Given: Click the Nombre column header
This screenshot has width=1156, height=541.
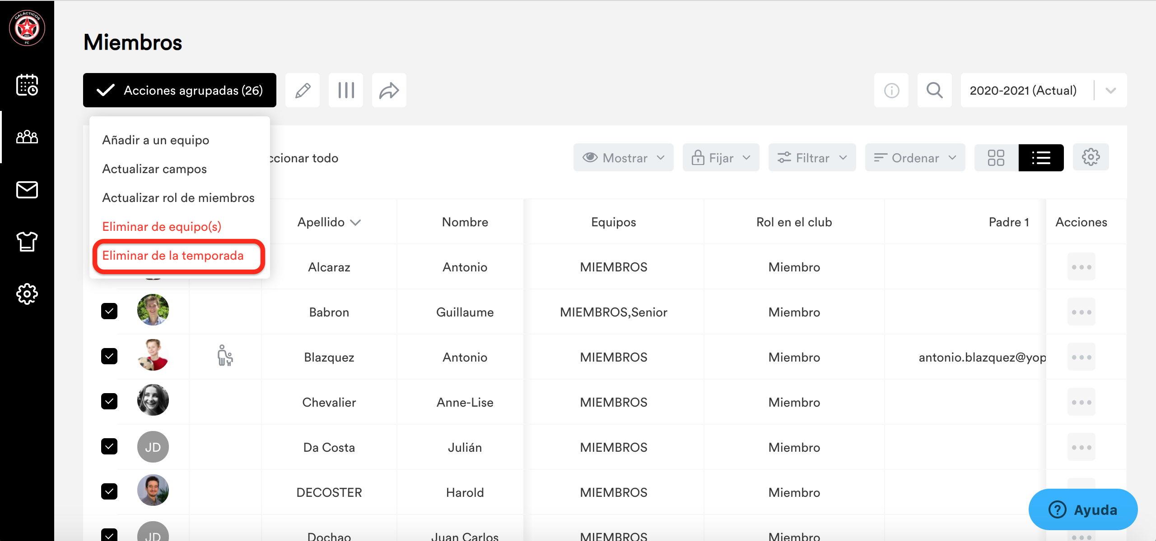Looking at the screenshot, I should click(465, 222).
